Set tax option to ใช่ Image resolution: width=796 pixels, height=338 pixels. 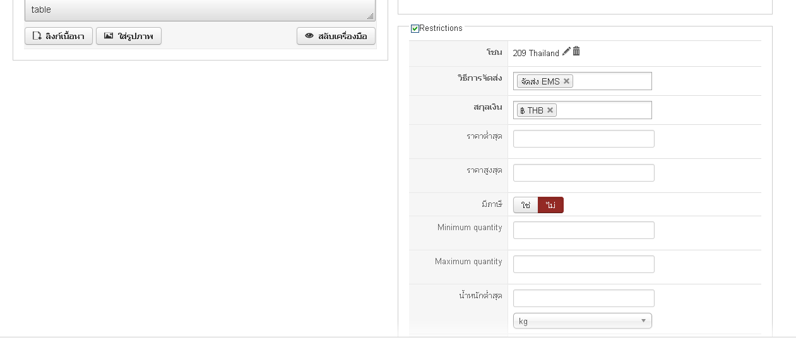pyautogui.click(x=526, y=205)
